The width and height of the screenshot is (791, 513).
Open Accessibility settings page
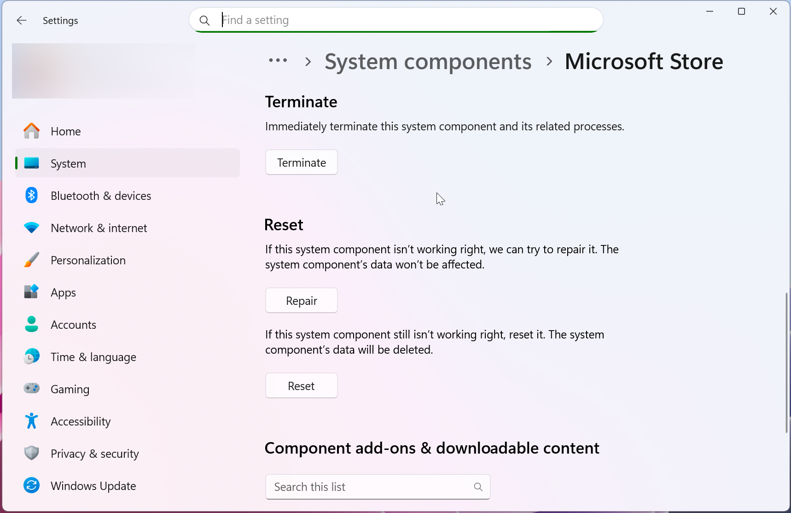click(128, 421)
